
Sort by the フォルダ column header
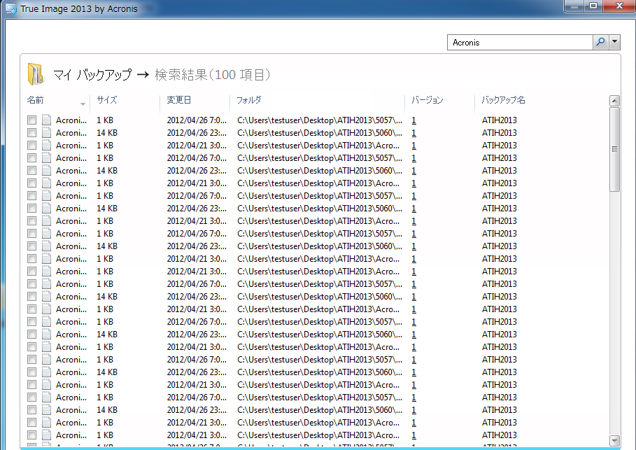coord(249,100)
